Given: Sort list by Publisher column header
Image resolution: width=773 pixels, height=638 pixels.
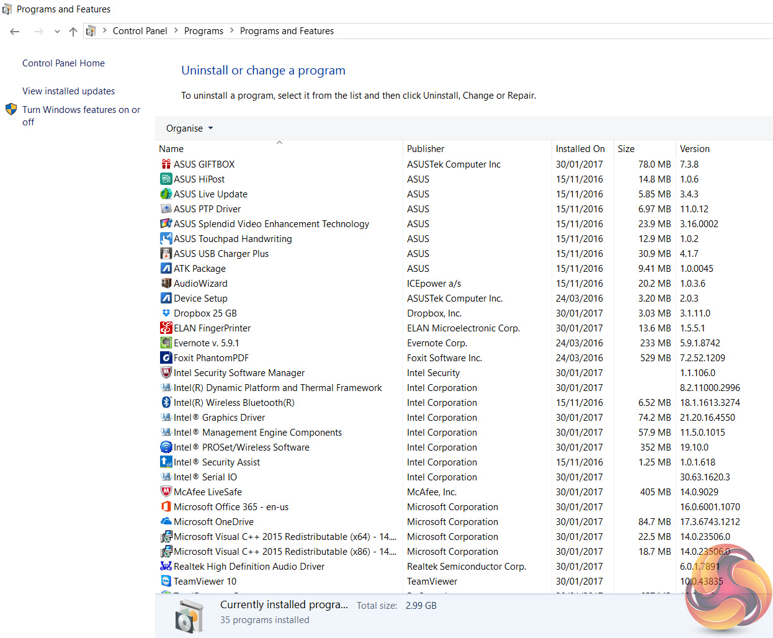Looking at the screenshot, I should point(478,149).
